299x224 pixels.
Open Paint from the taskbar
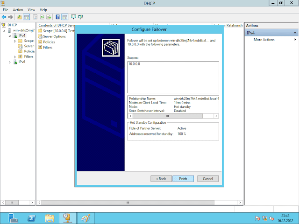point(85,217)
